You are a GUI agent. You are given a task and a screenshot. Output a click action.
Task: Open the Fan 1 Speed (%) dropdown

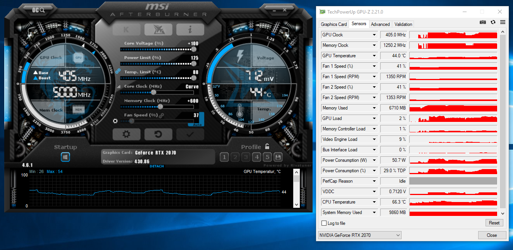(x=374, y=66)
